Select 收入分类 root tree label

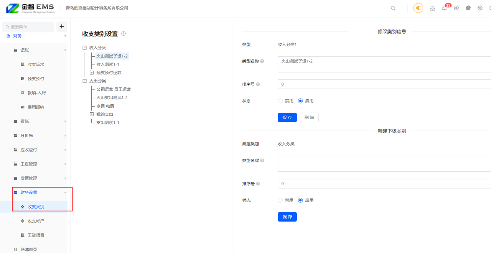(98, 48)
